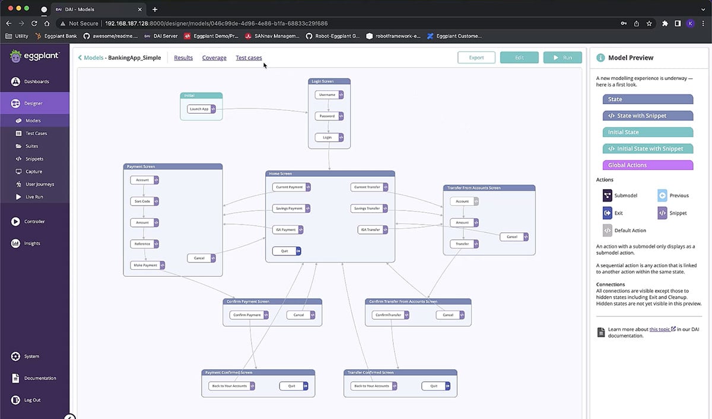Open the Coverage tab
This screenshot has width=712, height=419.
214,57
